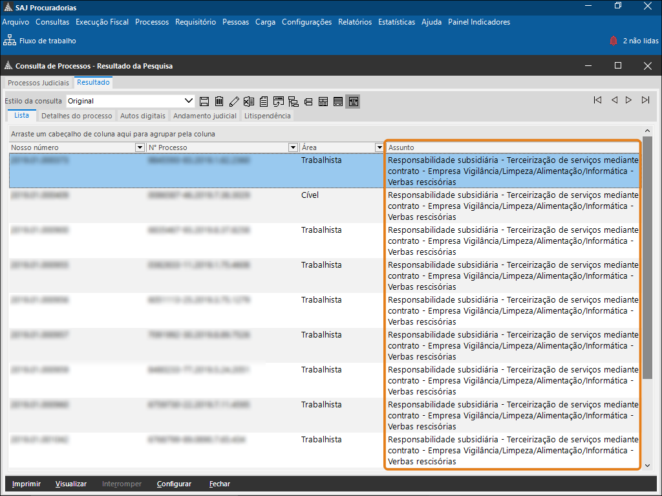Click the next record arrow
Screen dimensions: 662x496
click(629, 100)
